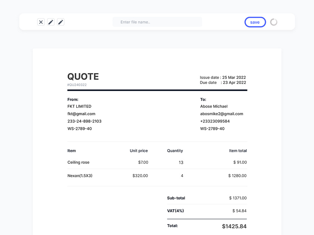This screenshot has width=314, height=235.
Task: Click the Total amount $1425.84
Action: tap(234, 226)
